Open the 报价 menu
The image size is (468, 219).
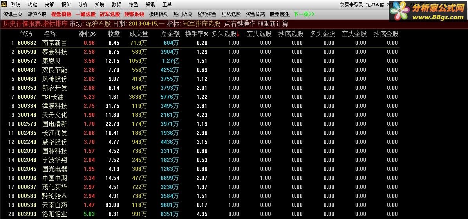click(66, 4)
